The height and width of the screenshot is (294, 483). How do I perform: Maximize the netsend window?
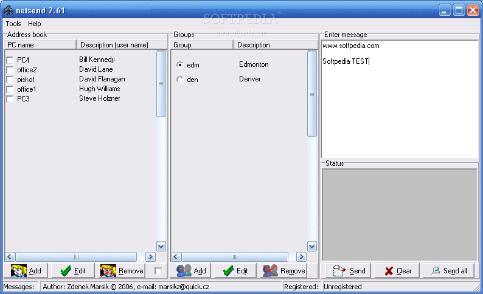[x=459, y=10]
